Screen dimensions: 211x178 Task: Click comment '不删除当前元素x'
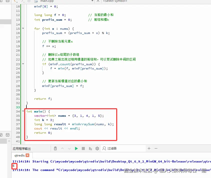tap(60, 41)
